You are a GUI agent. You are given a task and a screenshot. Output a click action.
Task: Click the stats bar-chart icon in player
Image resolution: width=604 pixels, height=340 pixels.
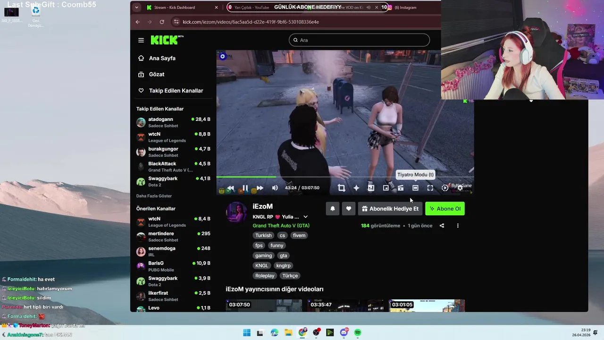[371, 188]
